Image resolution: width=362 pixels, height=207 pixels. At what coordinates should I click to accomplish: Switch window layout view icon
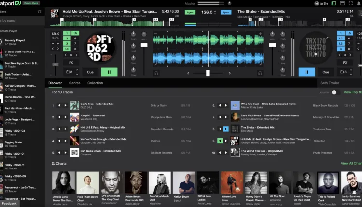click(342, 3)
